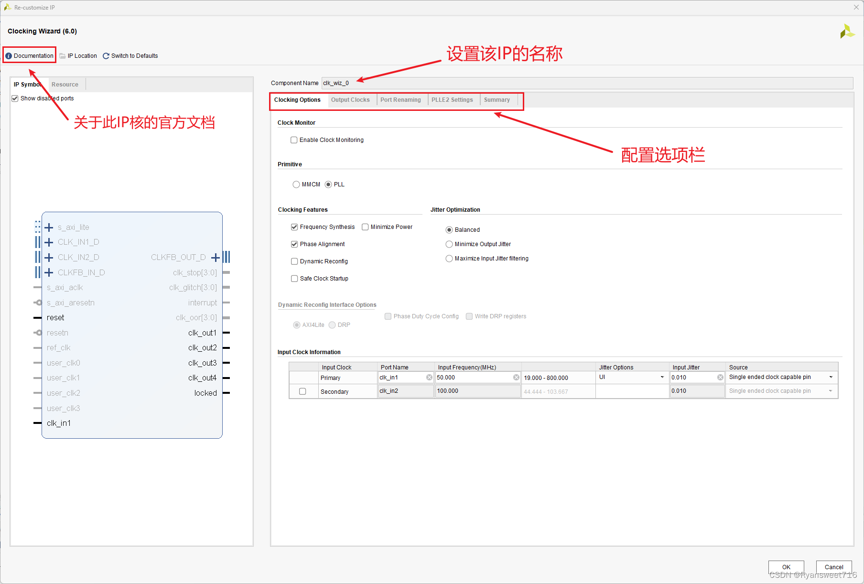Switch to PLLE2 Settings tab
The height and width of the screenshot is (584, 864).
pyautogui.click(x=452, y=100)
